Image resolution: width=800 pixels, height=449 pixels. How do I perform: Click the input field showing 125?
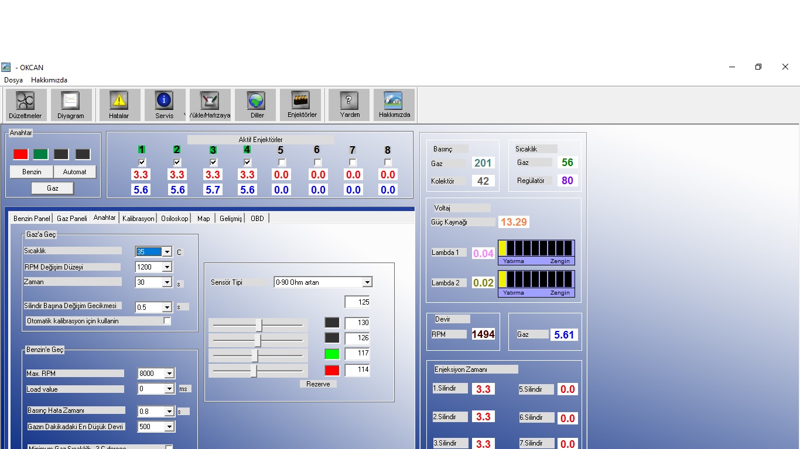pos(357,302)
